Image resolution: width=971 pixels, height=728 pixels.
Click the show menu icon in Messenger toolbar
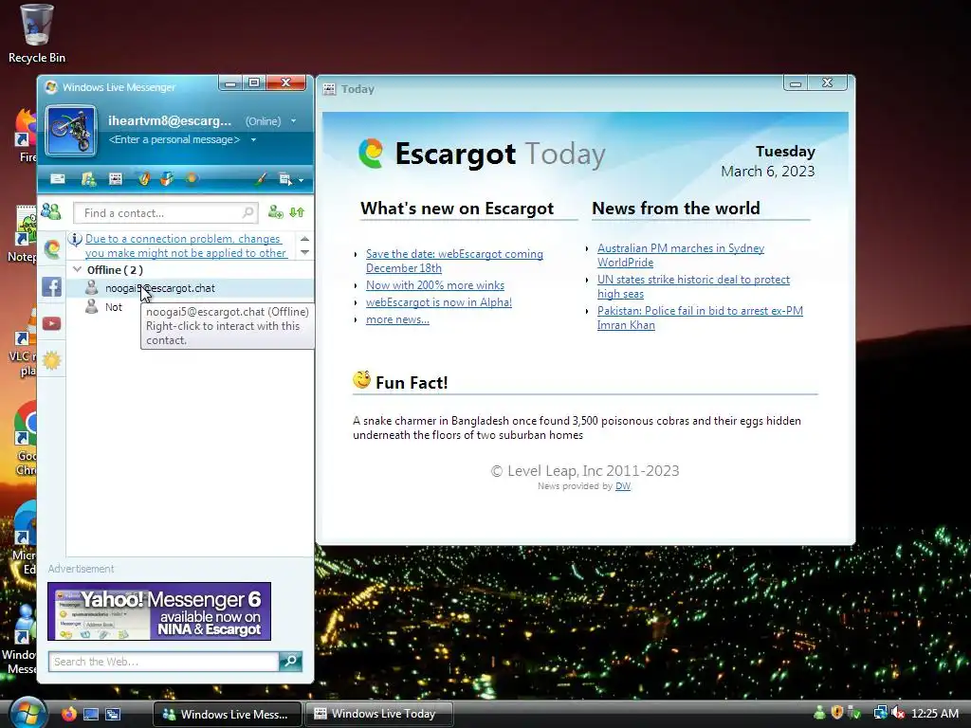point(284,179)
